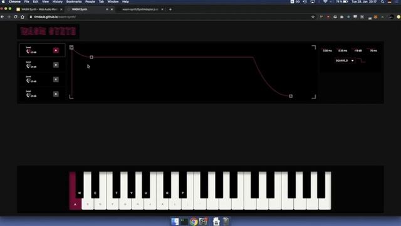Play the black key labeled W
This screenshot has height=226, width=401.
(x=80, y=185)
